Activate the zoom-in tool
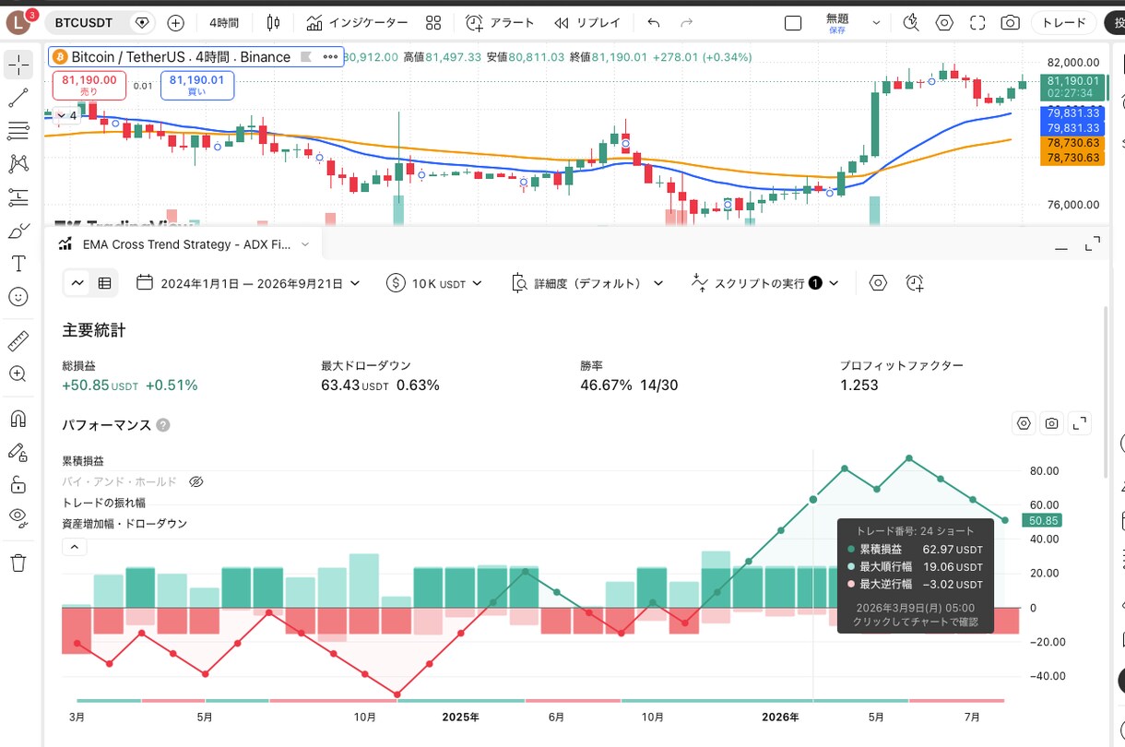 [18, 373]
